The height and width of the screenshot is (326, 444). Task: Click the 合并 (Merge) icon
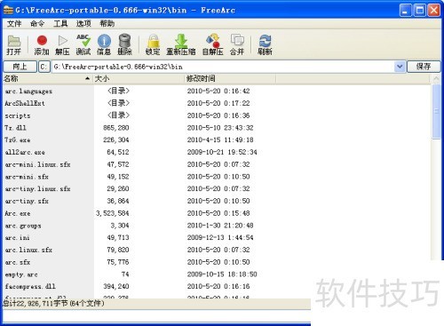click(237, 44)
